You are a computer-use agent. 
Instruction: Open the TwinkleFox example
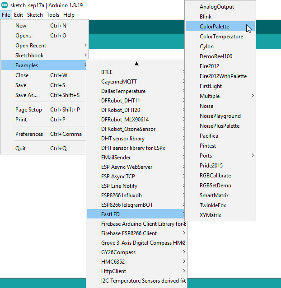click(220, 205)
